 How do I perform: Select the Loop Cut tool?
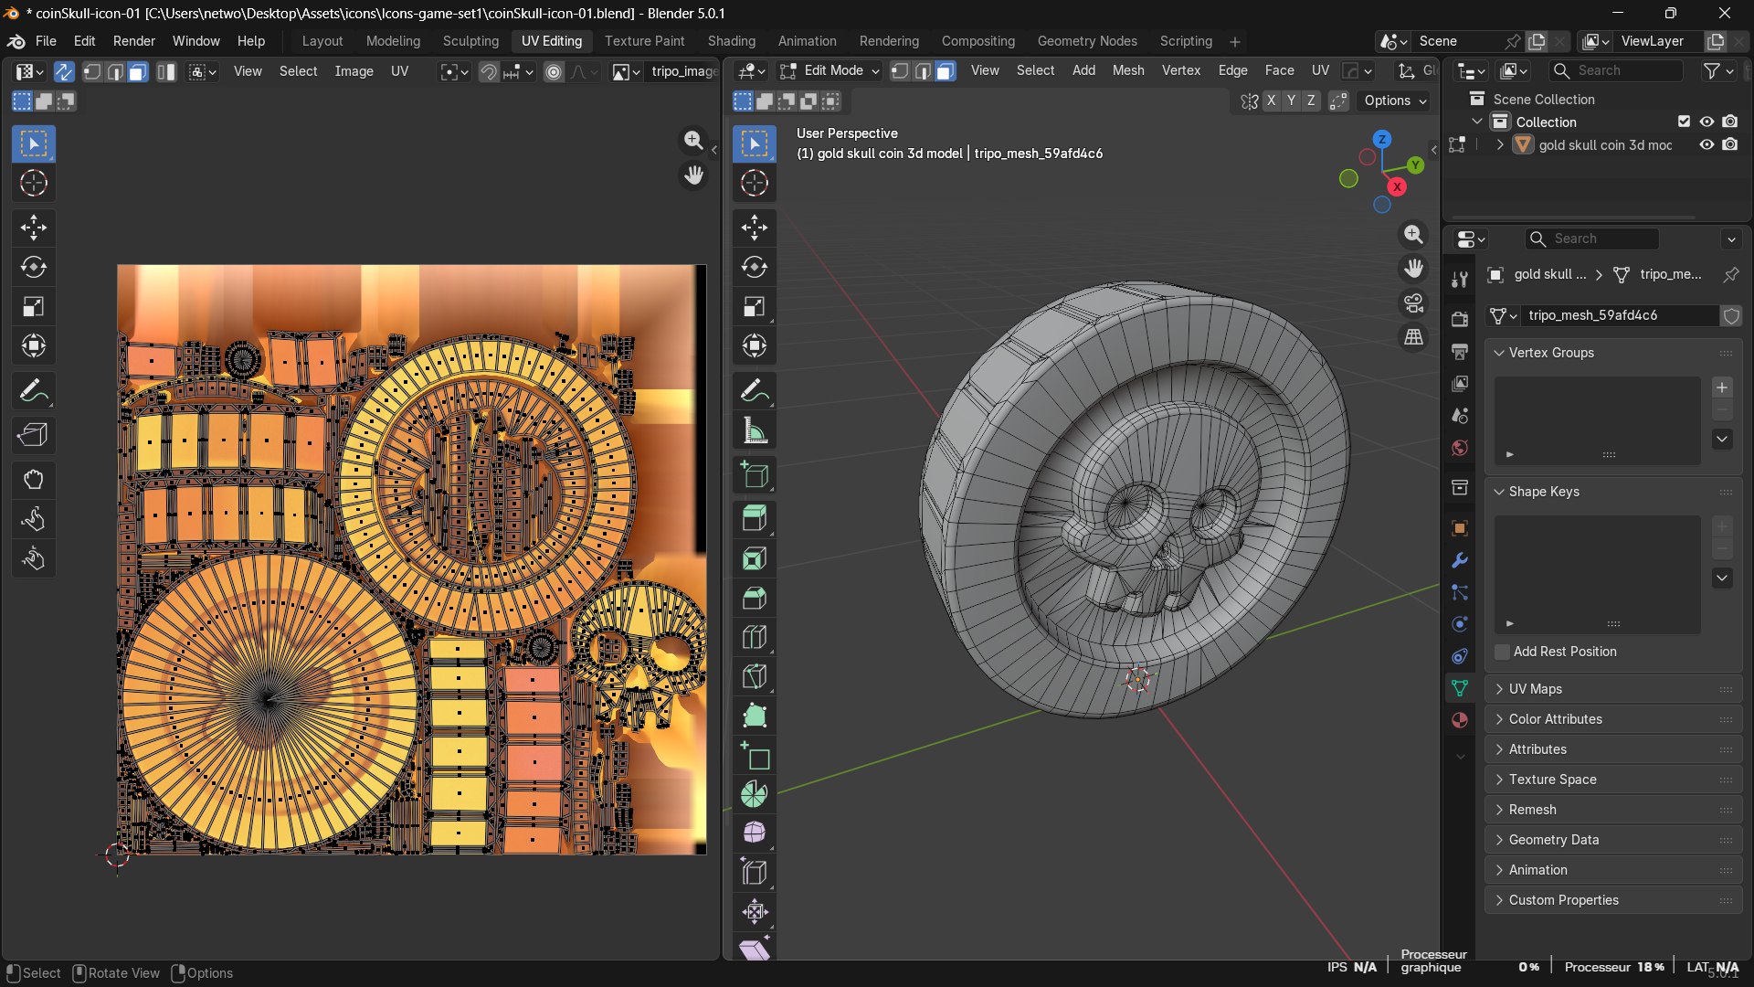(755, 637)
